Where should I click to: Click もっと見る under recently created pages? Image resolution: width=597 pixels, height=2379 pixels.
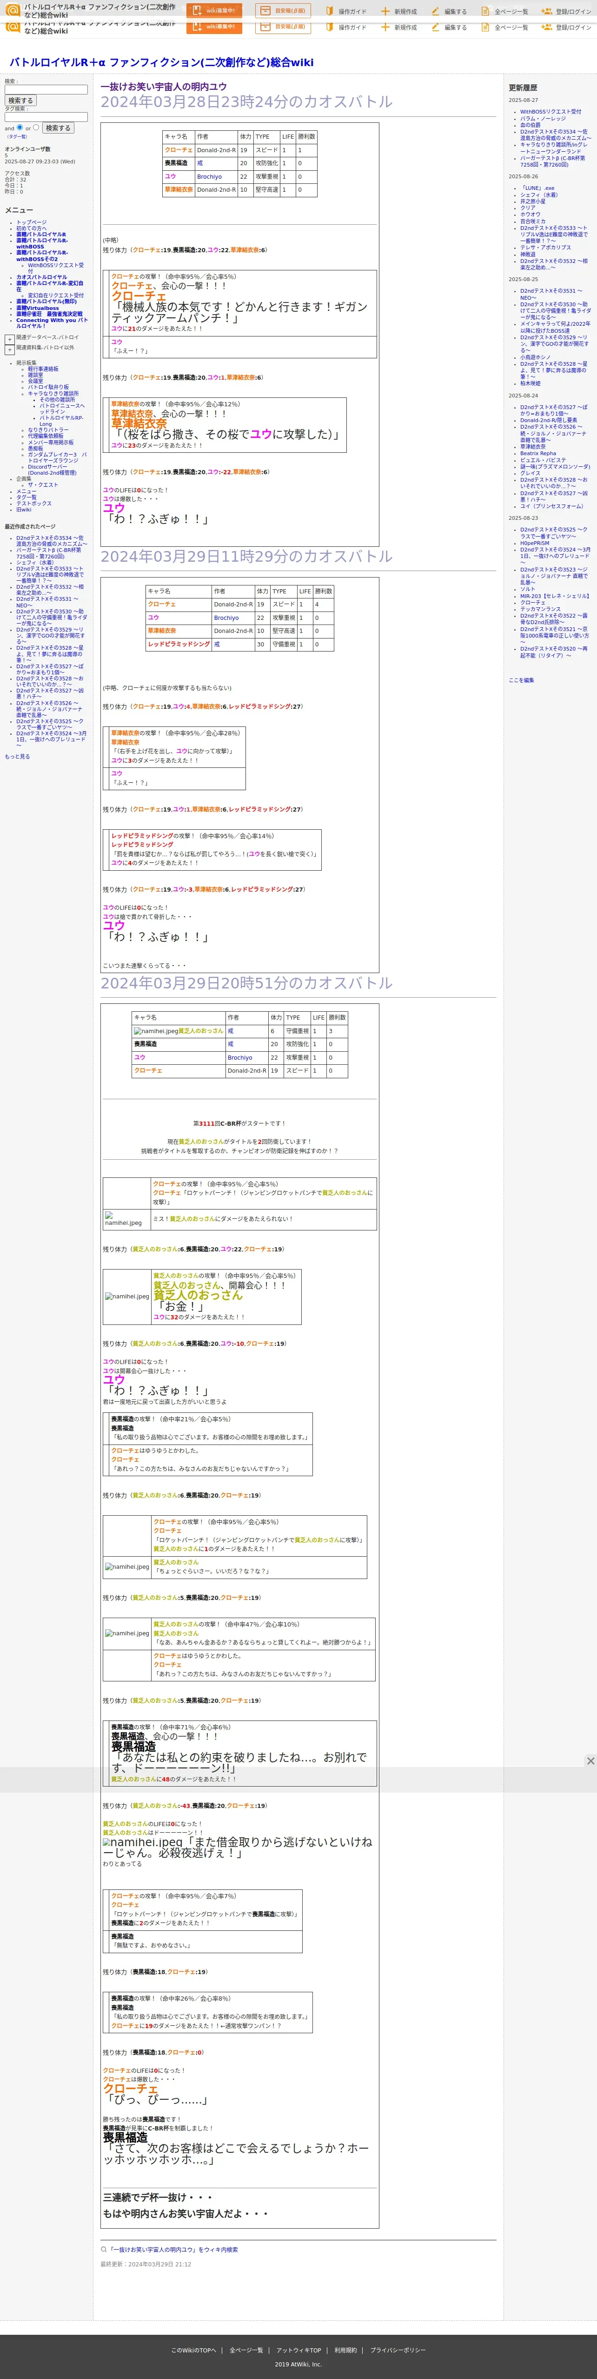pos(17,756)
